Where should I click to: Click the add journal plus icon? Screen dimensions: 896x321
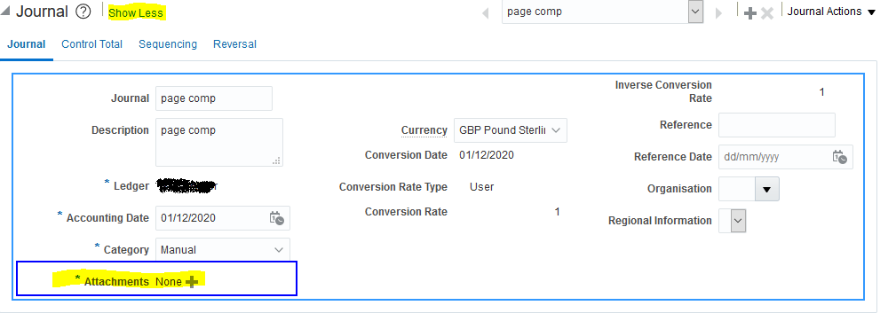pyautogui.click(x=749, y=13)
